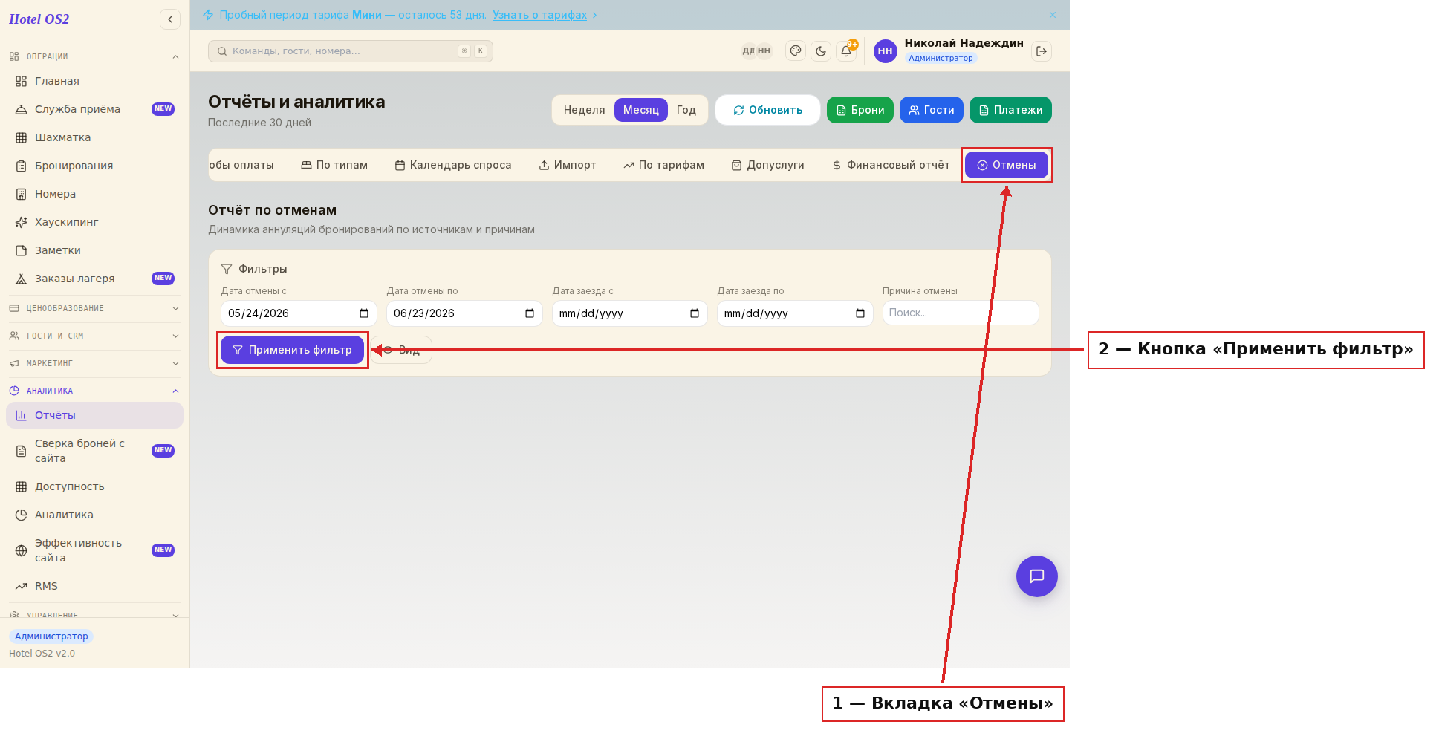Collapse the Аналитика sidebar section

coord(95,391)
